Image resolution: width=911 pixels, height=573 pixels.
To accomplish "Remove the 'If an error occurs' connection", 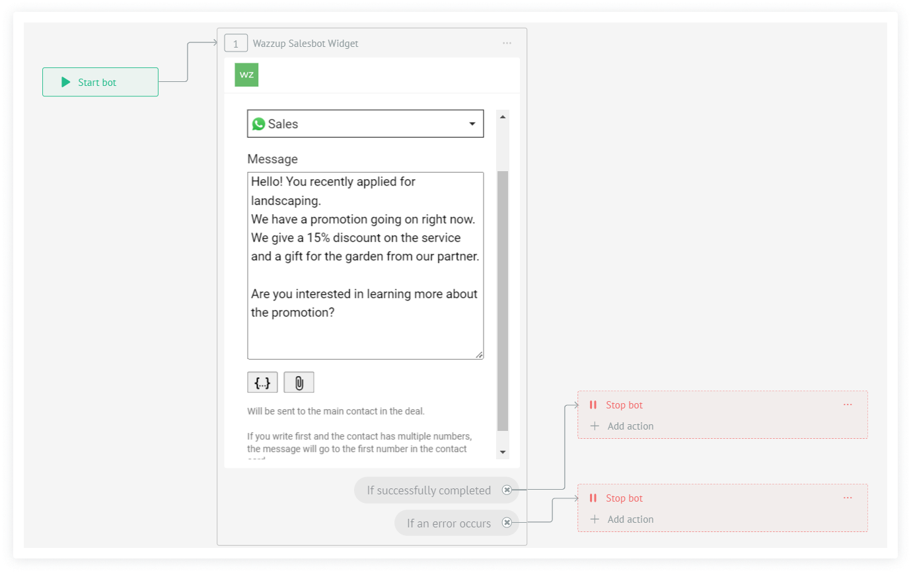I will 507,523.
